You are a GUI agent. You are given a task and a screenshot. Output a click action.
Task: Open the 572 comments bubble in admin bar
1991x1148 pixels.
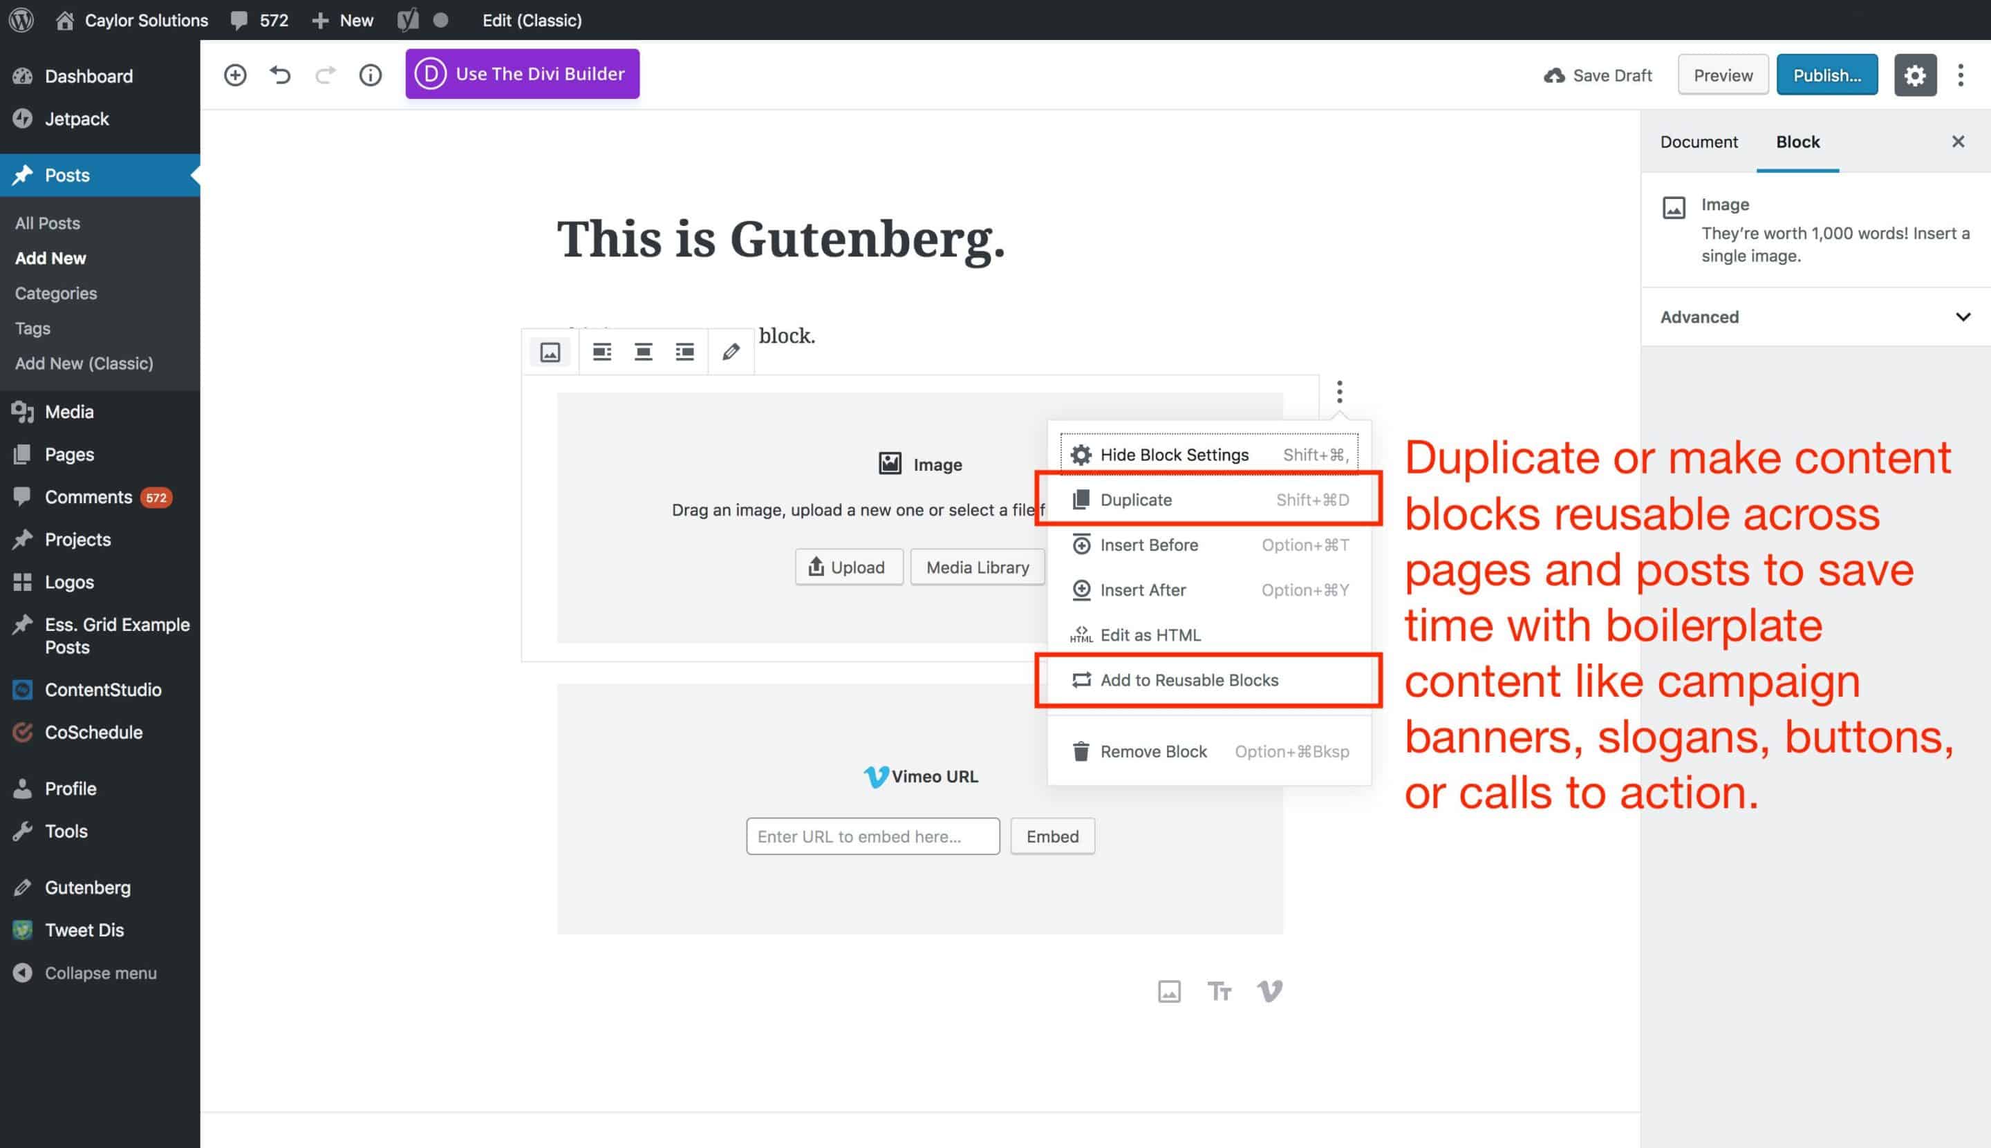point(259,20)
